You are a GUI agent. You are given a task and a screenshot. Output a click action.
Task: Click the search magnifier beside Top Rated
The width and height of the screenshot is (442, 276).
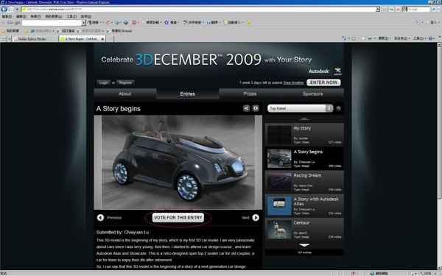point(338,108)
